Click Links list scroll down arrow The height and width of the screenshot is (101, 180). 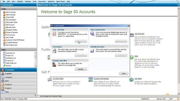(35, 66)
